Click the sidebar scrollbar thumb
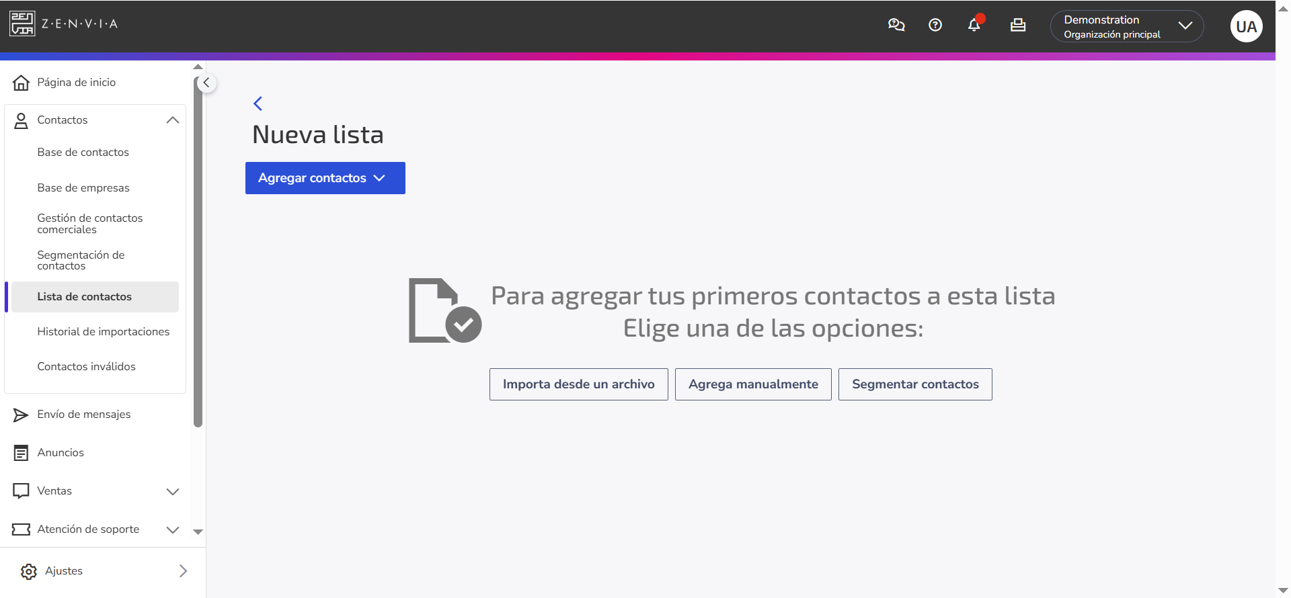The height and width of the screenshot is (598, 1291). coord(198,252)
